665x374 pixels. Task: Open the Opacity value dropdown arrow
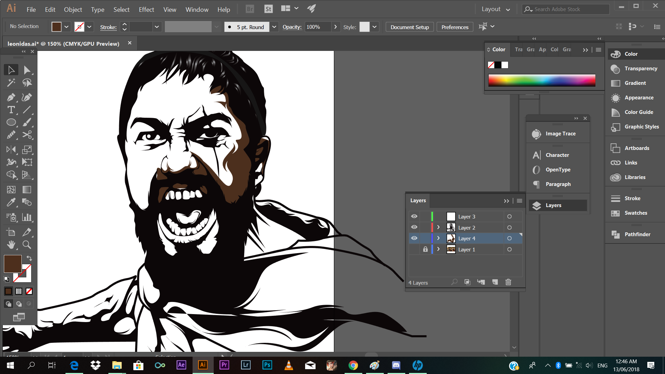tap(335, 27)
